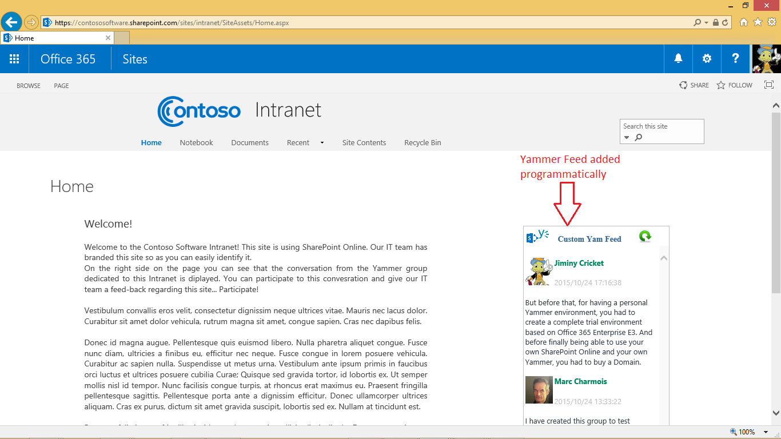Screen dimensions: 781x439
Task: Click the SharePoint Yammer logo in feed header
Action: (537, 236)
